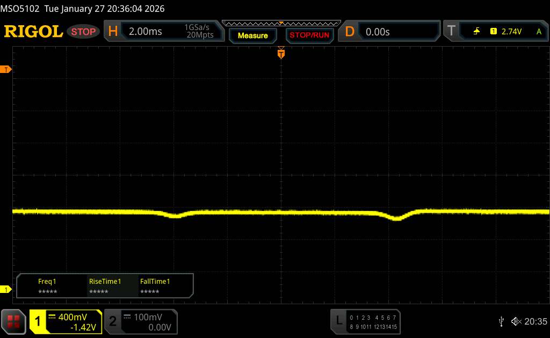Click the waveform memory position bar at top
The image size is (550, 338).
pos(281,23)
